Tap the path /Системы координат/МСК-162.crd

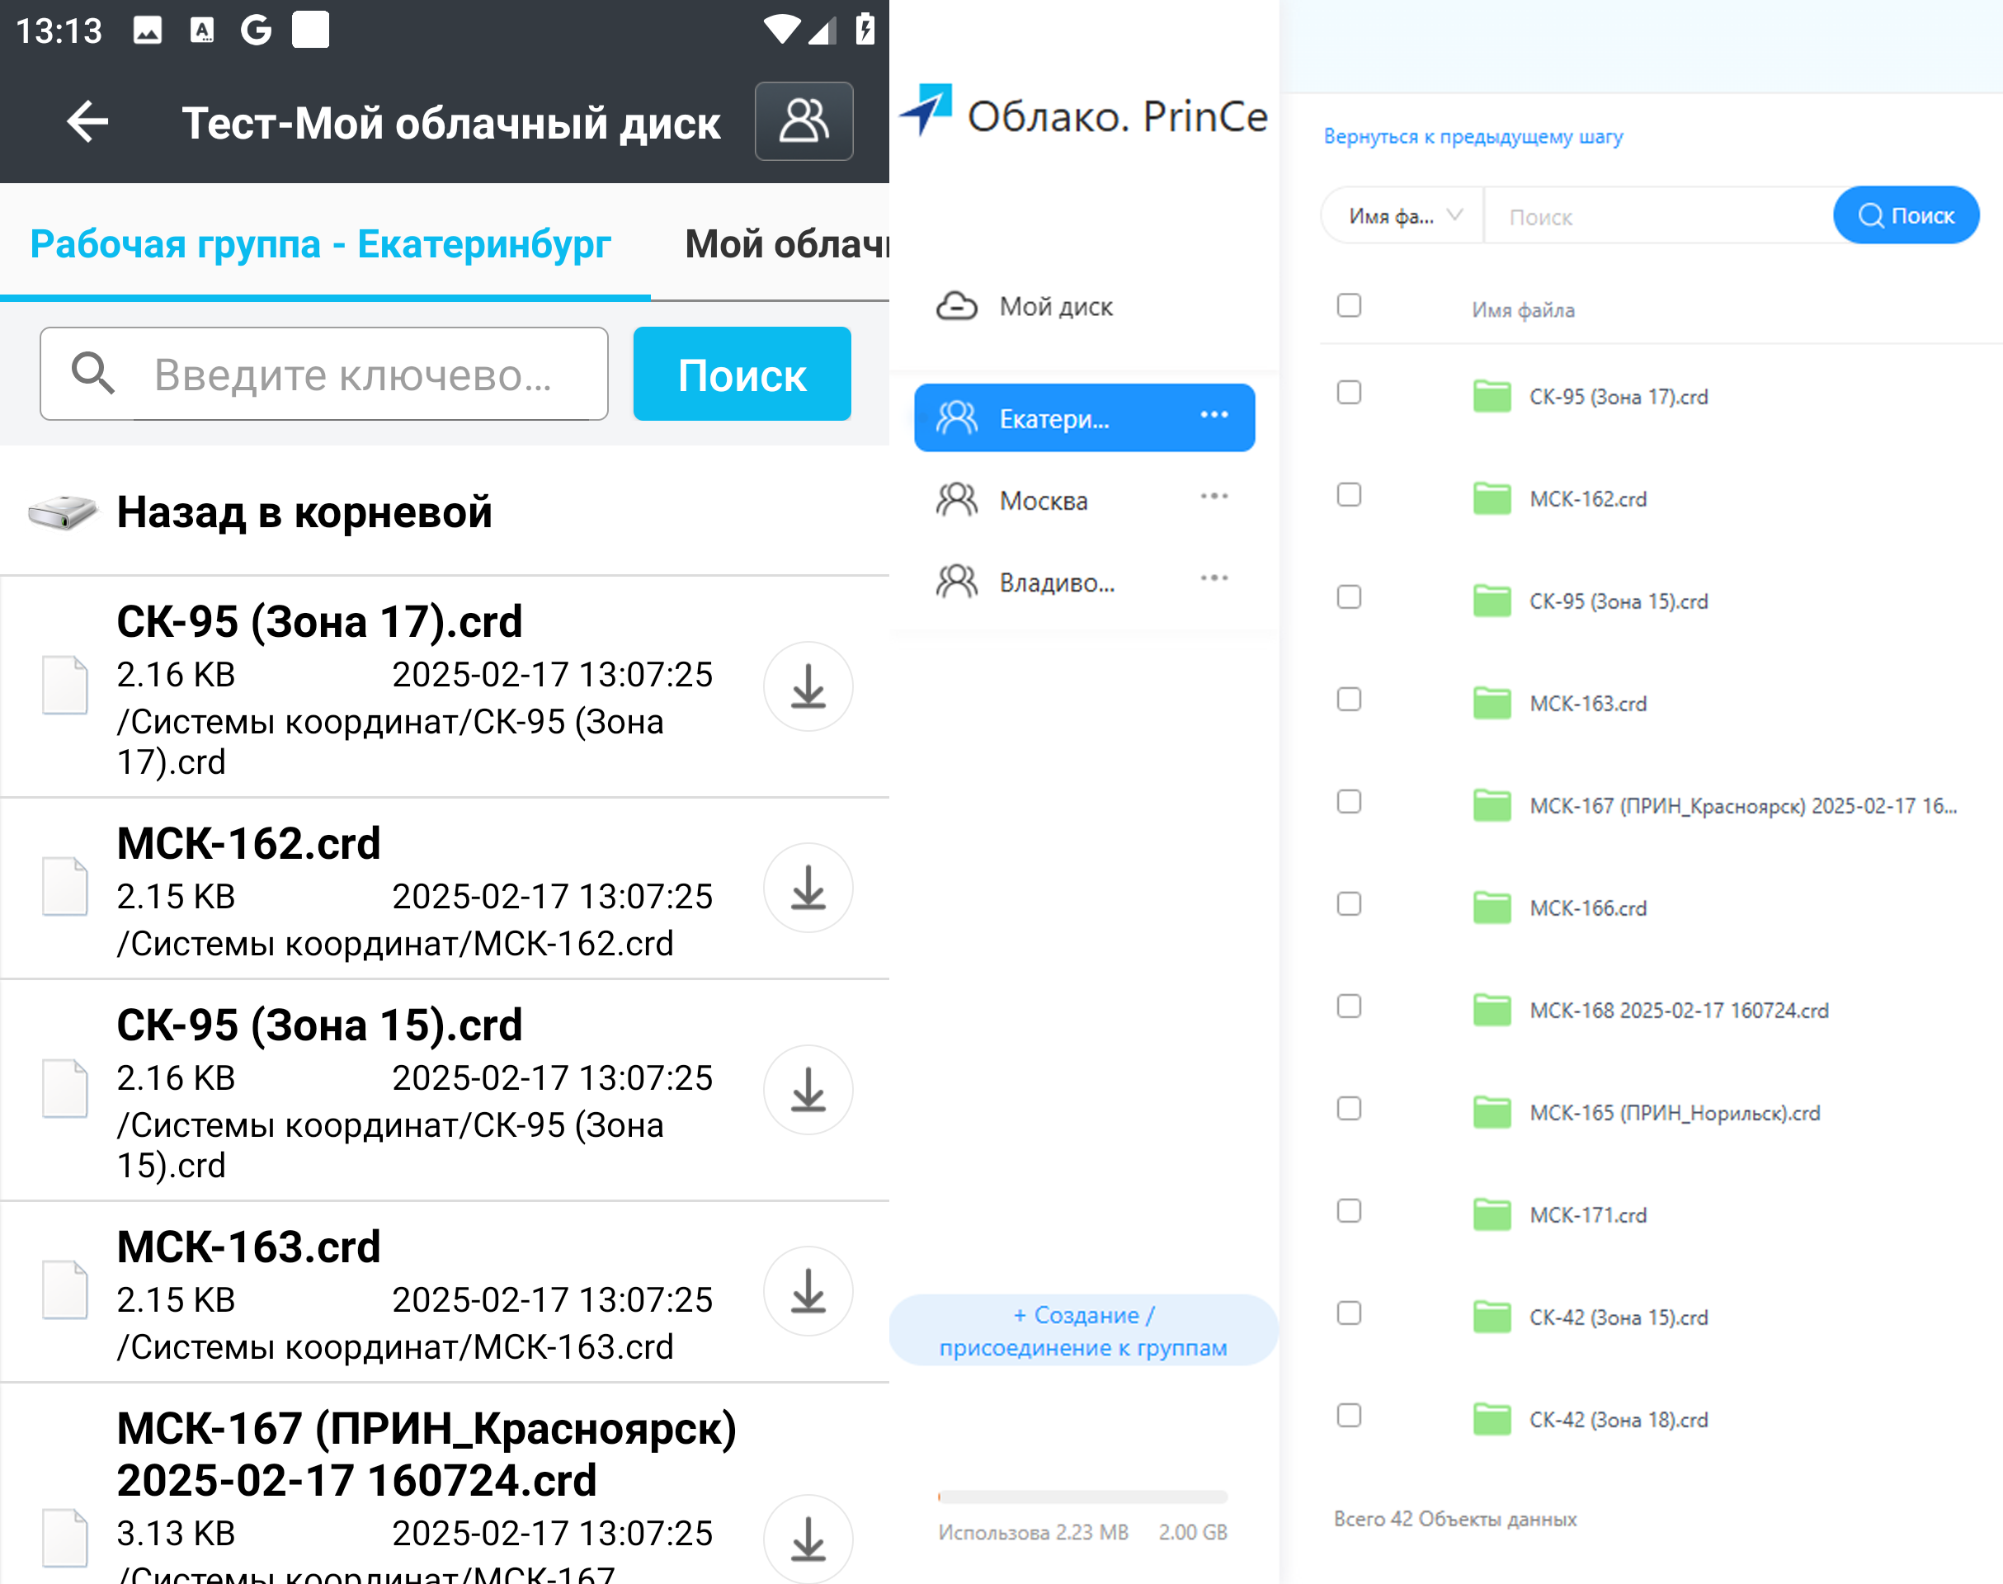tap(395, 943)
